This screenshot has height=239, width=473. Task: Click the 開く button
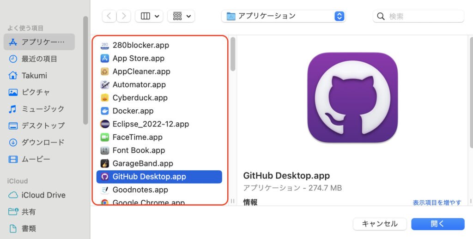tap(438, 224)
